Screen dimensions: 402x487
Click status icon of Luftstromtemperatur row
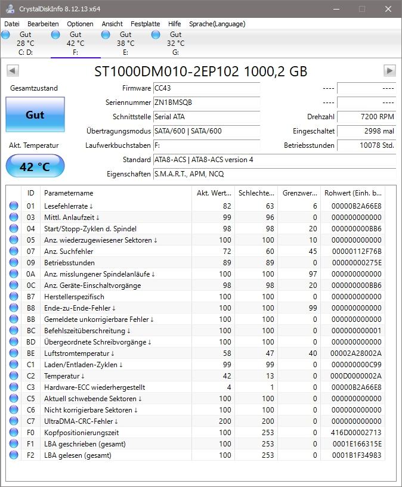point(14,353)
